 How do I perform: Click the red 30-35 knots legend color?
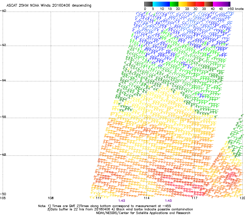(200, 4)
